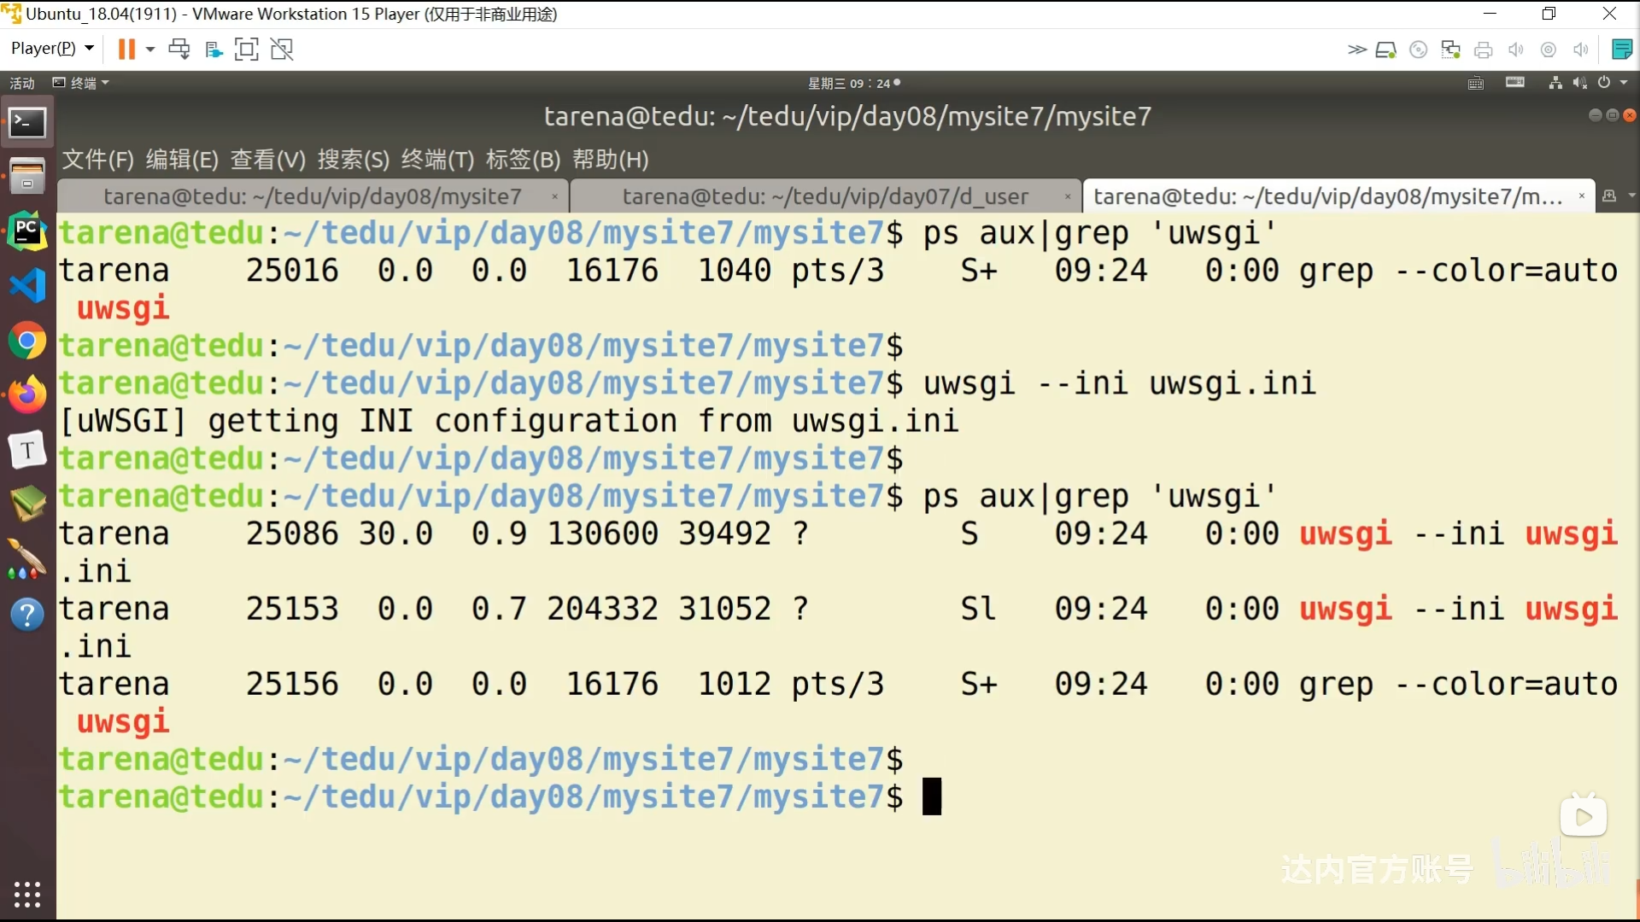
Task: Maximize the Ubuntu terminal window
Action: tap(1613, 115)
